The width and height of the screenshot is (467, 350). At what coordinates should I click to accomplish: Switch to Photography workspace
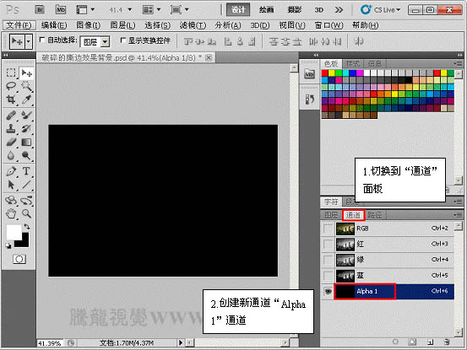click(294, 10)
